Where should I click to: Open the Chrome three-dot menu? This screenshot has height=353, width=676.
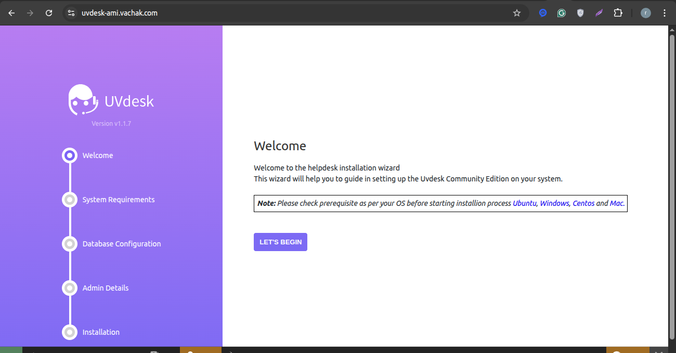coord(665,13)
